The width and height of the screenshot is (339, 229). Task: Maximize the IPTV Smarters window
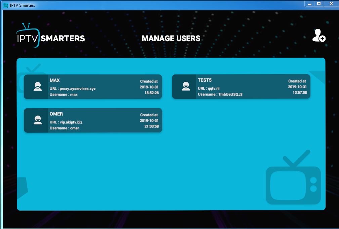pos(319,4)
